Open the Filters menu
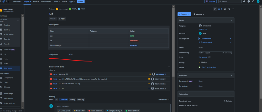The image size is (262, 112). 36,2
